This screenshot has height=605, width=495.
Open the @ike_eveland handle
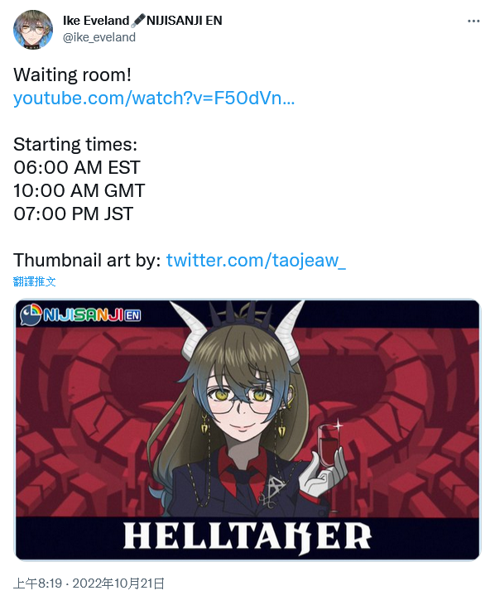click(x=99, y=37)
